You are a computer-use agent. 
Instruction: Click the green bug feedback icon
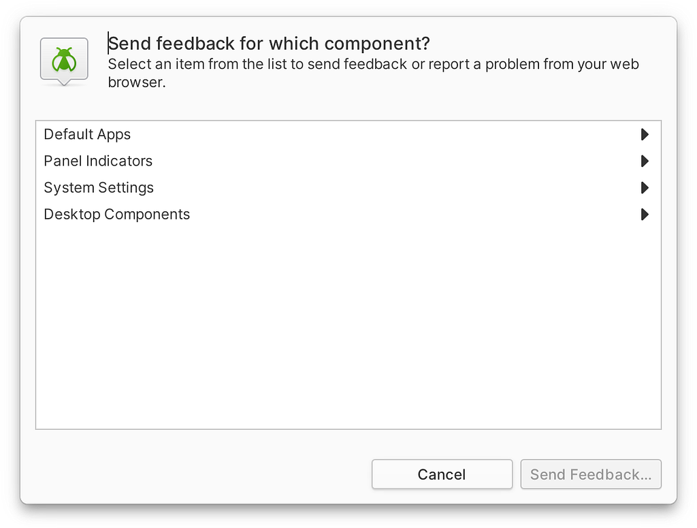pyautogui.click(x=64, y=61)
